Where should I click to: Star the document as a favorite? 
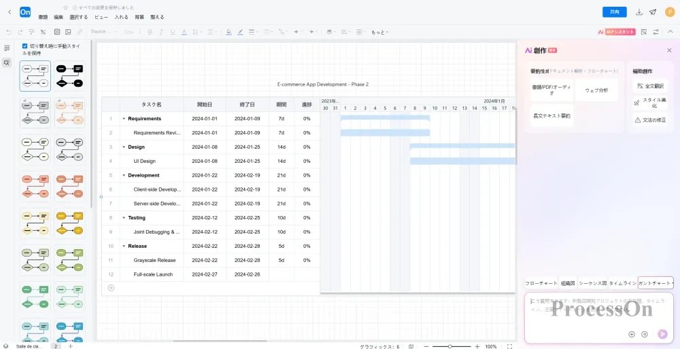65,7
